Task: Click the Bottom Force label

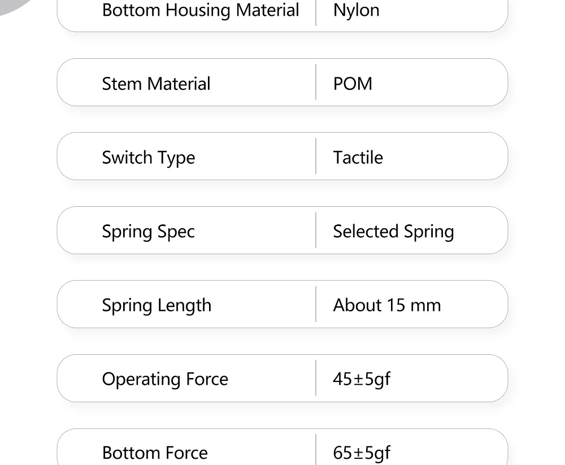Action: pos(155,453)
